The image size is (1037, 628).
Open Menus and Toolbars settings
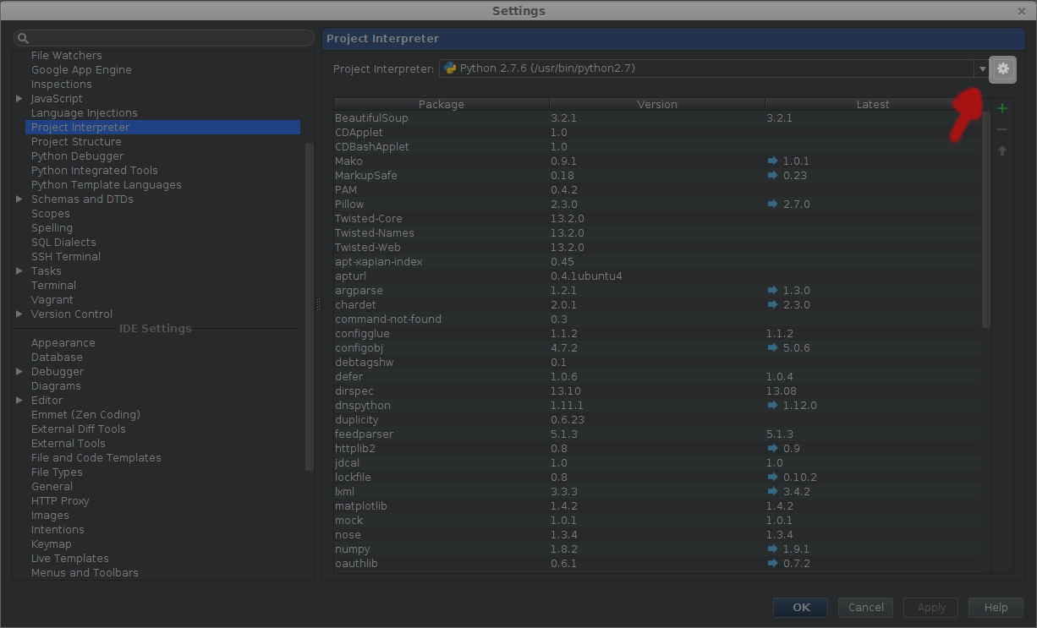tap(85, 573)
